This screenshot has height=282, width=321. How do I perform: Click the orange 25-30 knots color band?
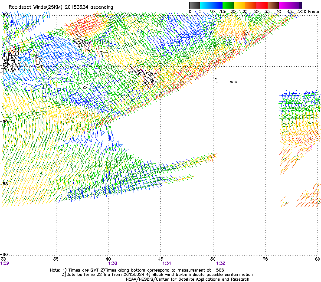[251, 5]
